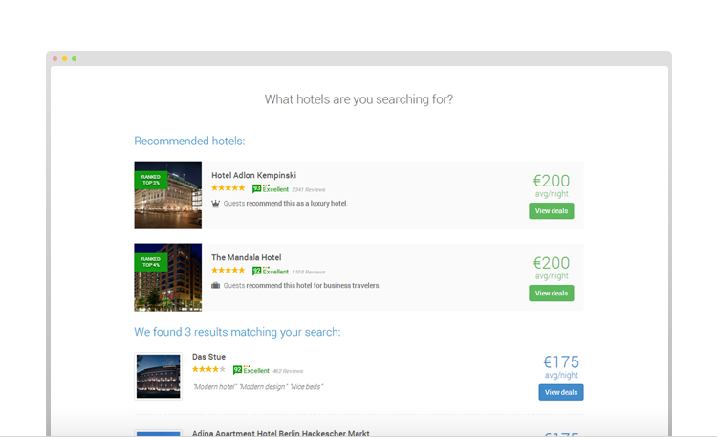Click the 93 score badge for Adlon Kempinski

256,188
